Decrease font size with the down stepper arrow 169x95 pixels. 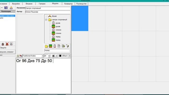[49, 56]
